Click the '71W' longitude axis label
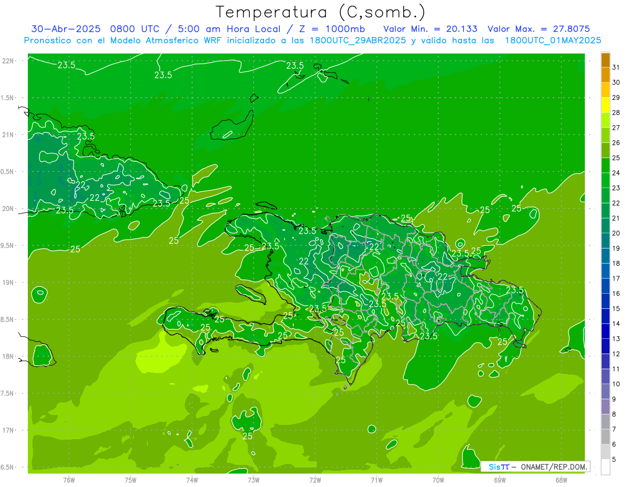This screenshot has height=487, width=630. [376, 480]
